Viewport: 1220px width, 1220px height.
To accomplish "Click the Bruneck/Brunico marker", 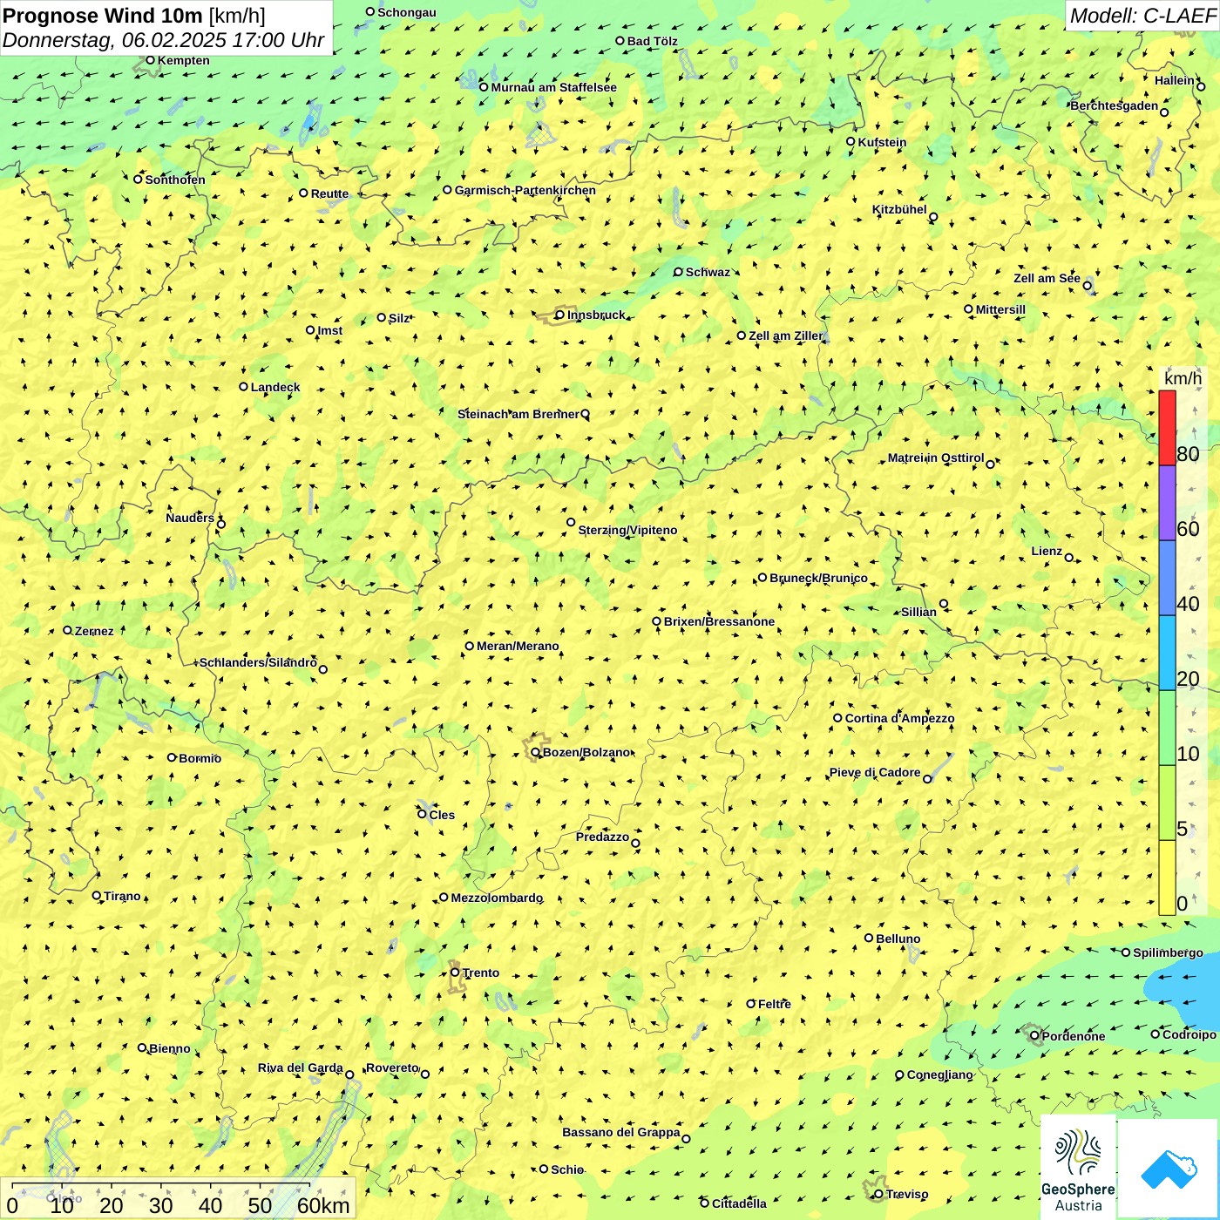I will 762,577.
